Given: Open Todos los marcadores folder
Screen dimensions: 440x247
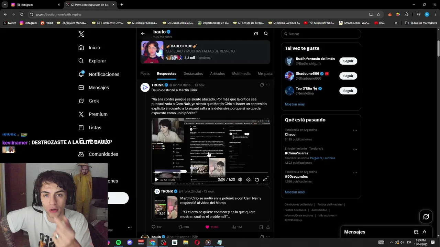Looking at the screenshot, I should click(x=421, y=23).
